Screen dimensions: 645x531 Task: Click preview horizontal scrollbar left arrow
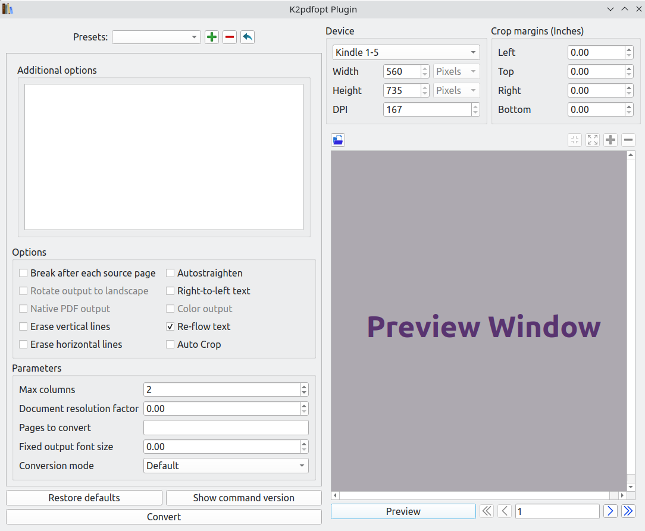pyautogui.click(x=335, y=495)
